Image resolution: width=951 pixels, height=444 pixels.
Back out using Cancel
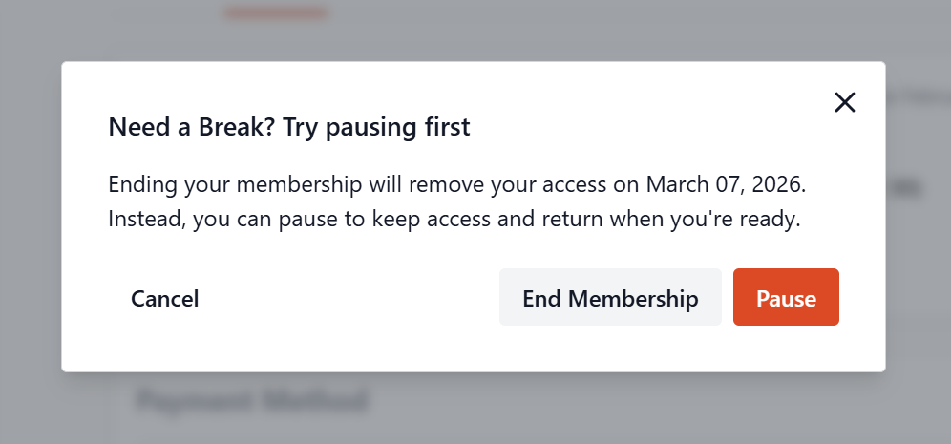tap(165, 299)
